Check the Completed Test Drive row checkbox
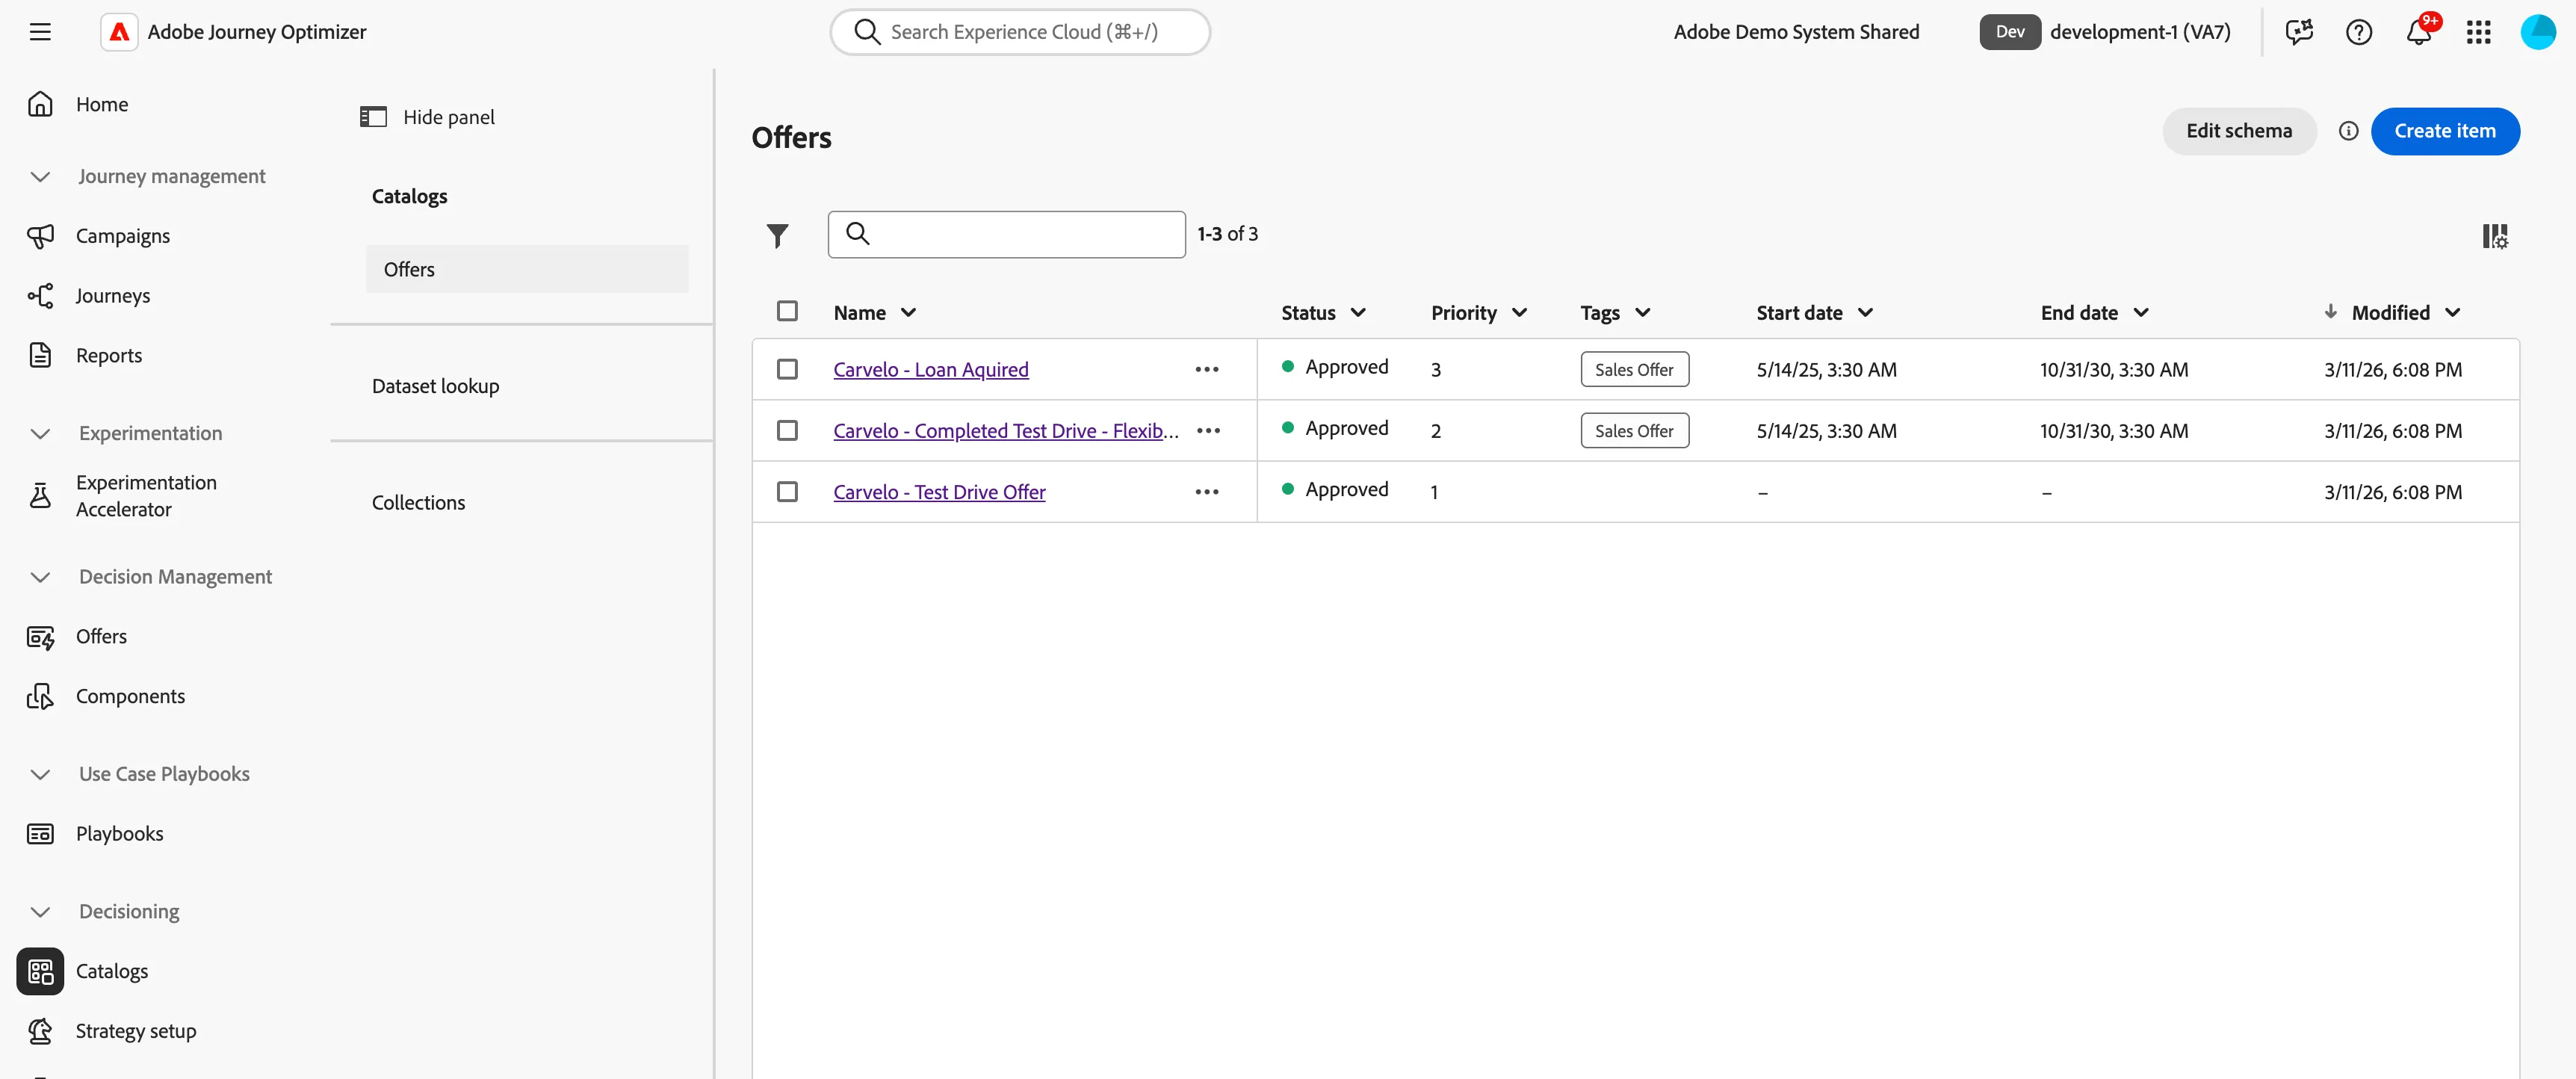The width and height of the screenshot is (2576, 1079). (x=787, y=430)
